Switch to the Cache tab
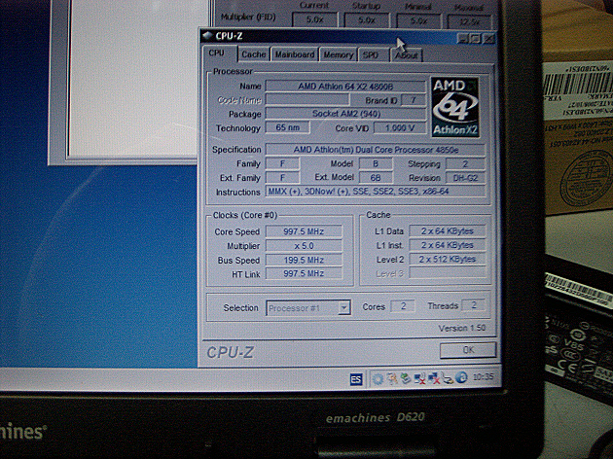The width and height of the screenshot is (613, 459). pos(254,54)
